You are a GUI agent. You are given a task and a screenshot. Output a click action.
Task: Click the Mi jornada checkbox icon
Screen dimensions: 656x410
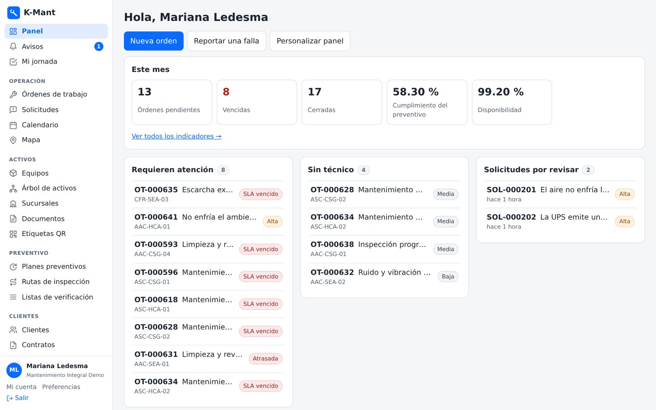(x=13, y=61)
